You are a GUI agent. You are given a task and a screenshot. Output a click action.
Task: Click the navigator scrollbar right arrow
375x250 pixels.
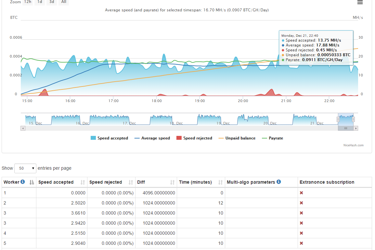356,128
